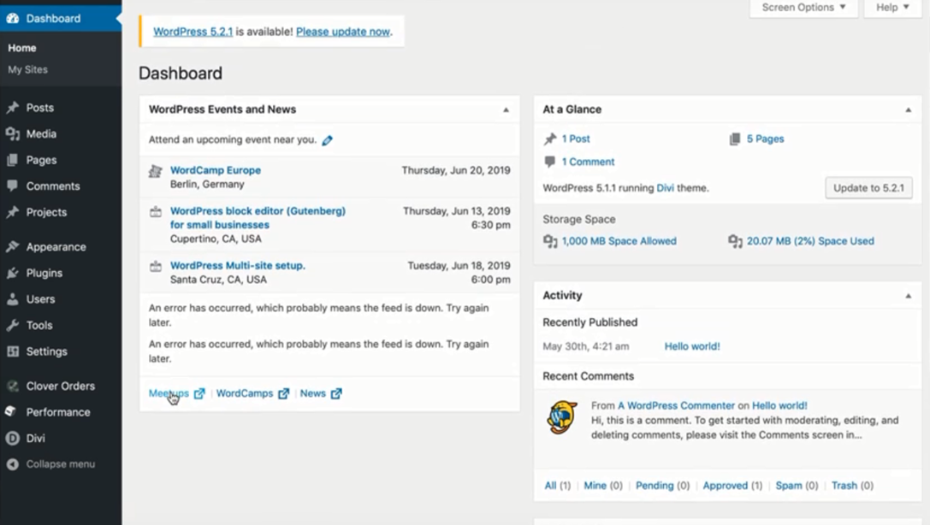The width and height of the screenshot is (930, 525).
Task: Filter comments by Pending (0)
Action: (662, 486)
